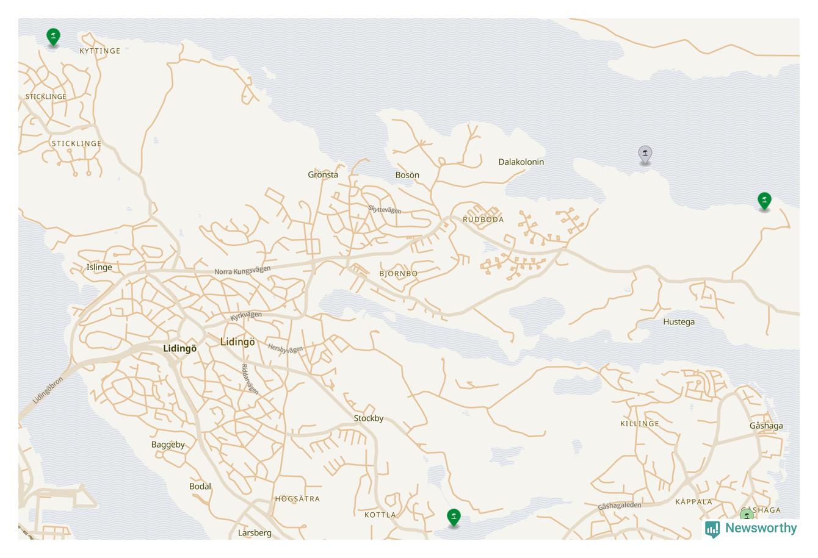Click the Kyrkvägen street label
The height and width of the screenshot is (558, 818).
(x=246, y=316)
